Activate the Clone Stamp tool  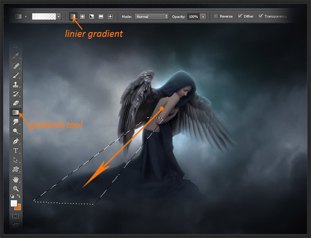[16, 85]
